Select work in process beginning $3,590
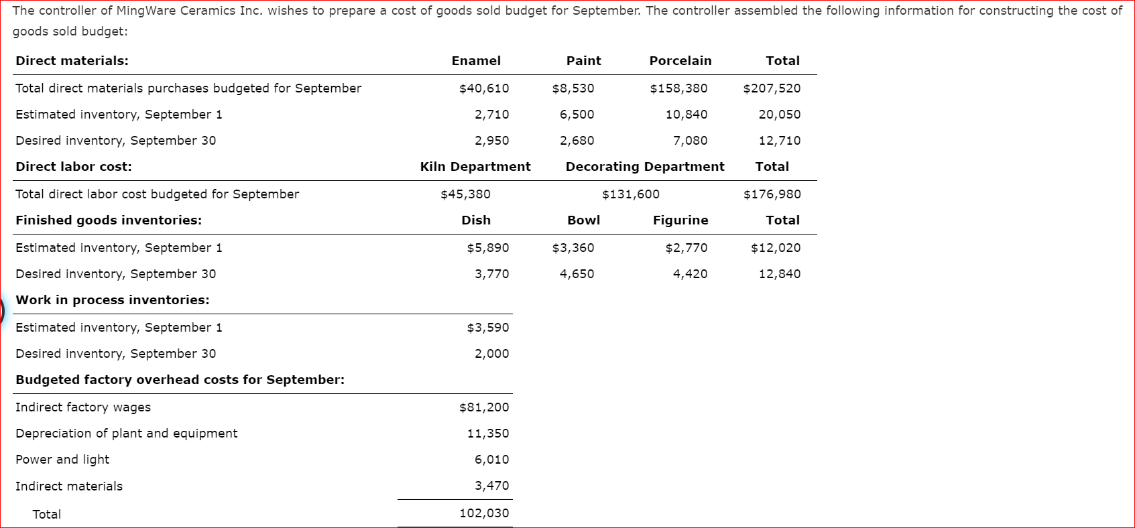1135x528 pixels. tap(488, 328)
